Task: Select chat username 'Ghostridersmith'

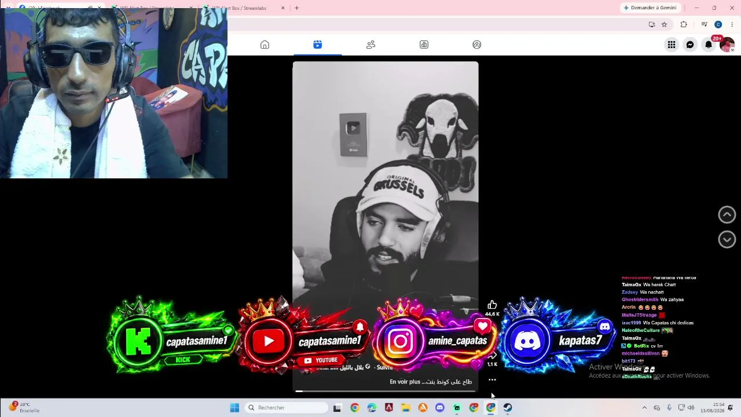Action: click(x=640, y=299)
